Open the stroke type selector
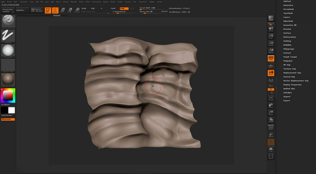 [x=8, y=36]
